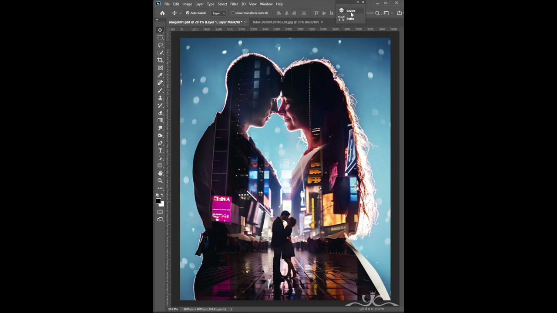
Task: Select the Frame tool
Action: click(160, 67)
